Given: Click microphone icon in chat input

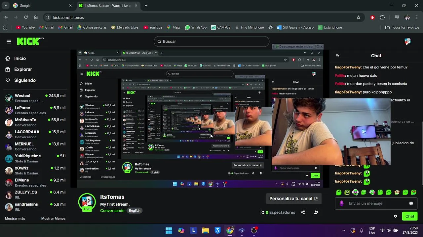Looking at the screenshot, I should 341,203.
